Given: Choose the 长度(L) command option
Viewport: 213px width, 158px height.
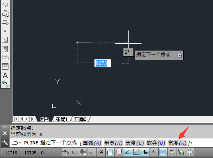Looking at the screenshot, I should point(135,143).
